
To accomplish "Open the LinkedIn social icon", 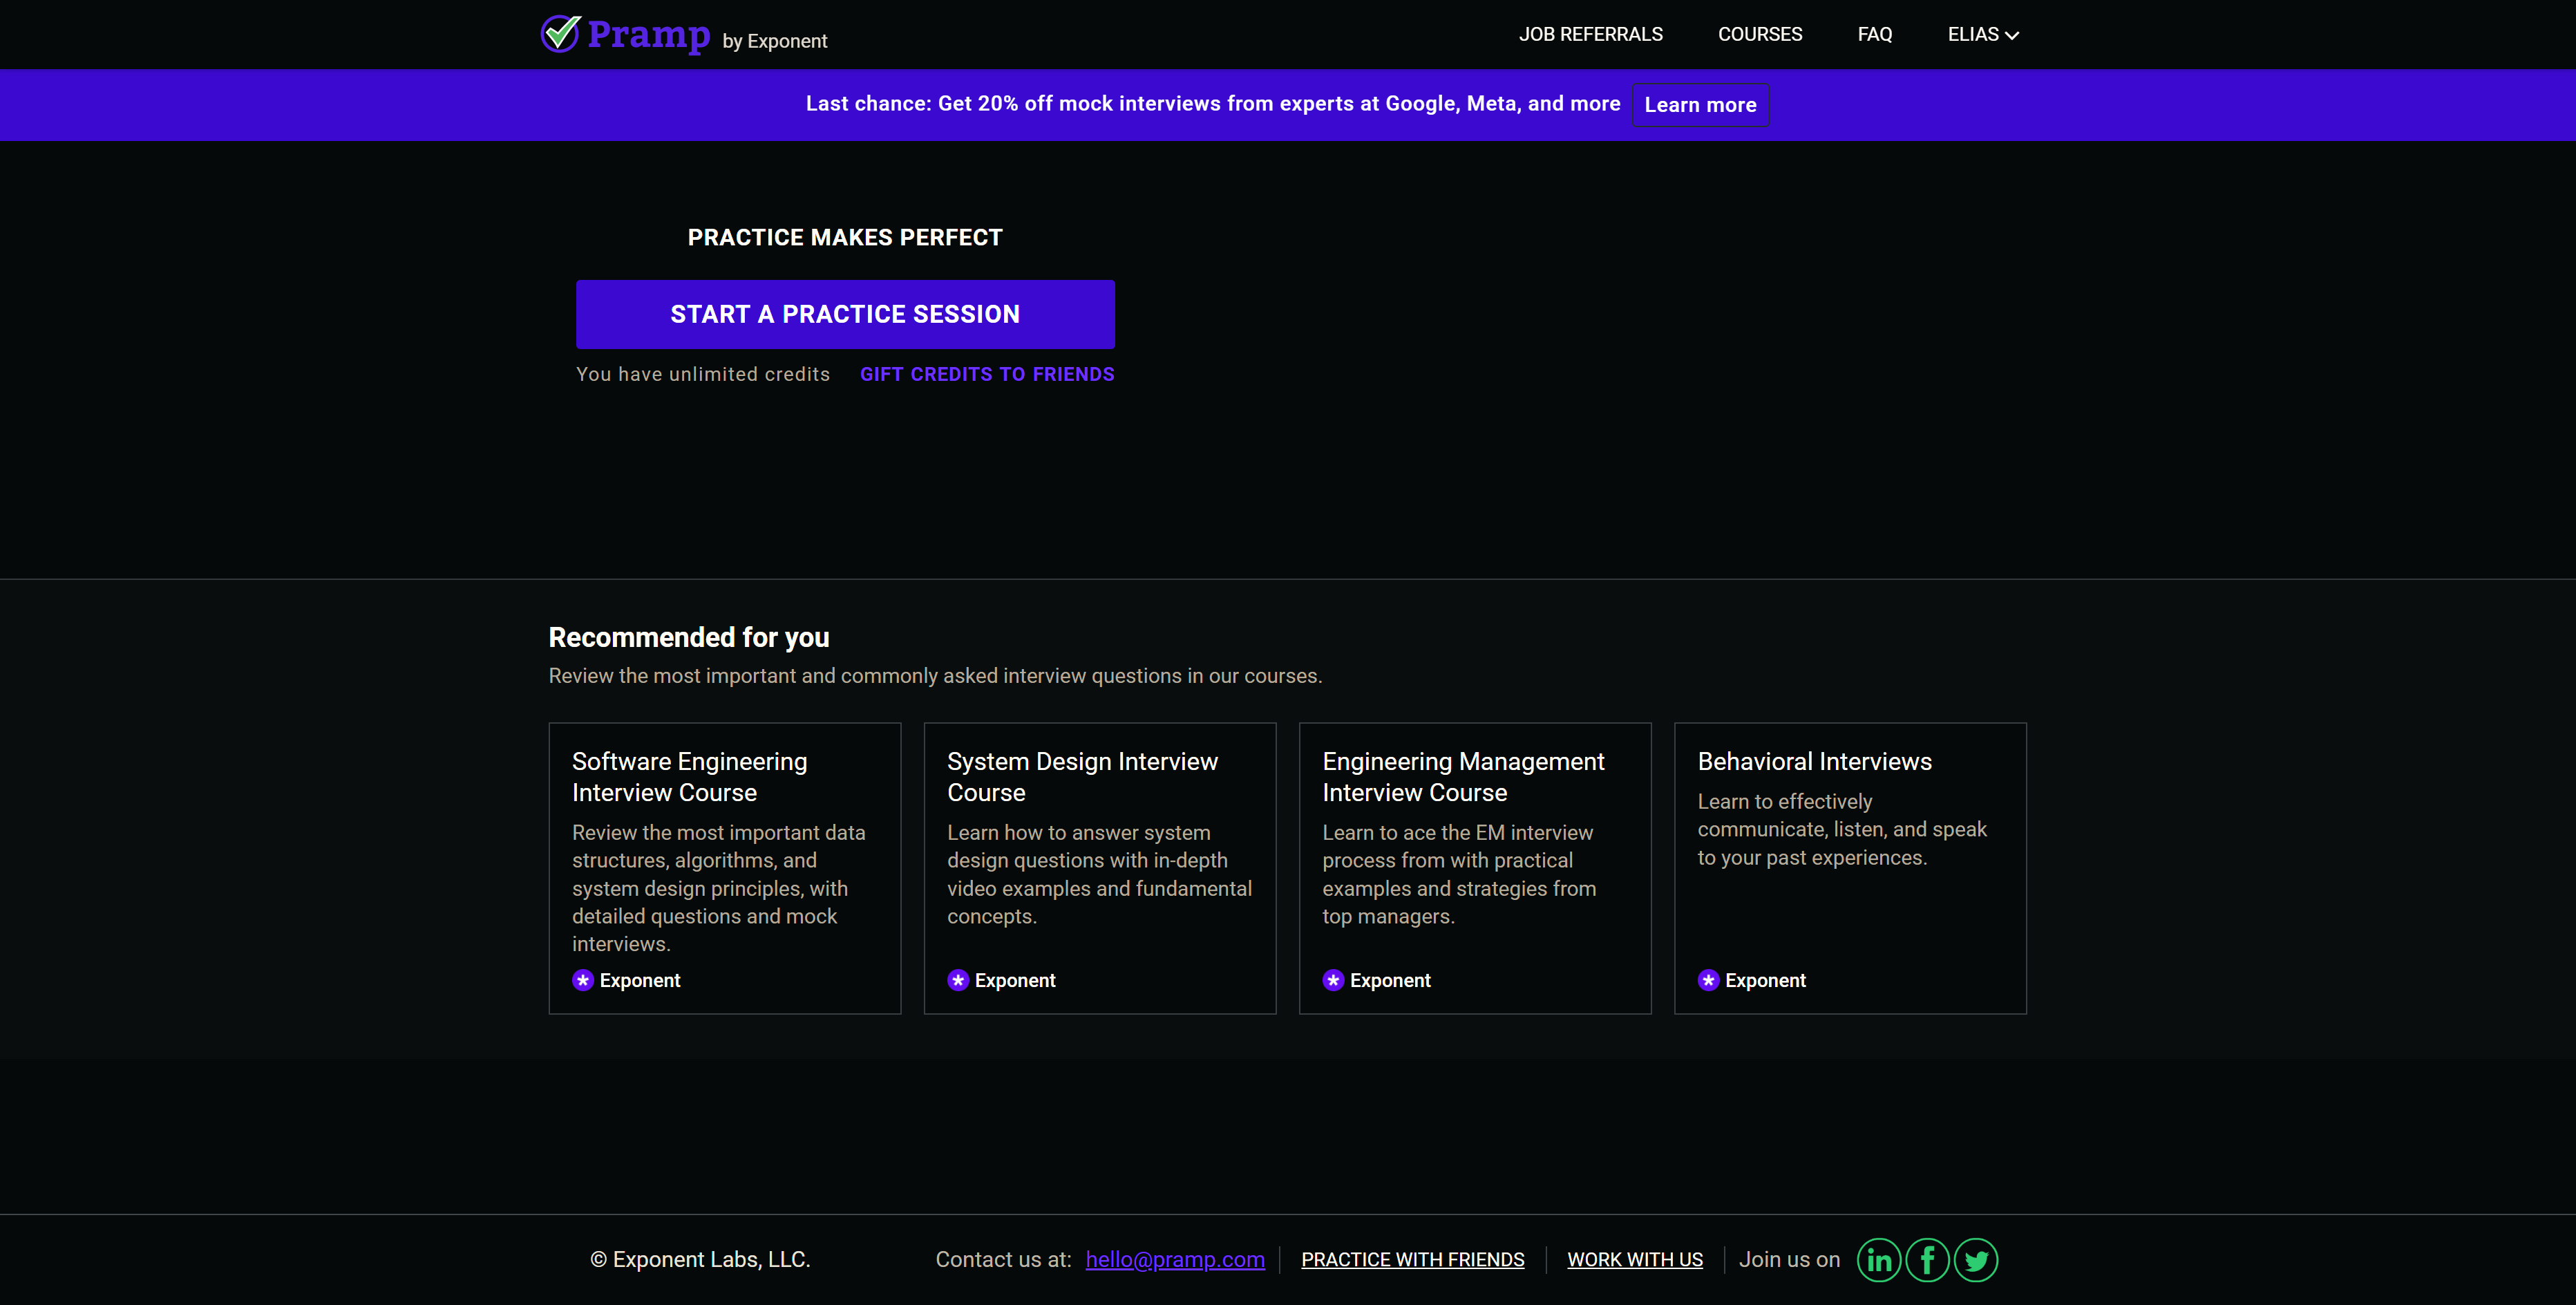I will [x=1879, y=1260].
